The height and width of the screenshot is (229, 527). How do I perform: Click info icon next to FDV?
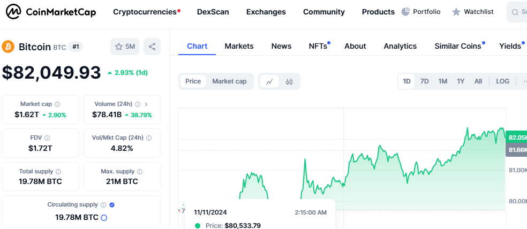click(47, 138)
